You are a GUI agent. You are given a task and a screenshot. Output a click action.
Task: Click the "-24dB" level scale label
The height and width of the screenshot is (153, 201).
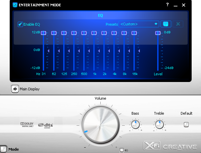click(169, 68)
